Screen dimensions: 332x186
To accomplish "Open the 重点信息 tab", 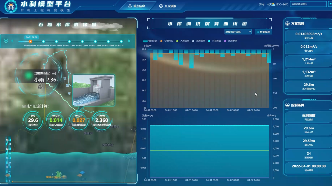I will [136, 6].
